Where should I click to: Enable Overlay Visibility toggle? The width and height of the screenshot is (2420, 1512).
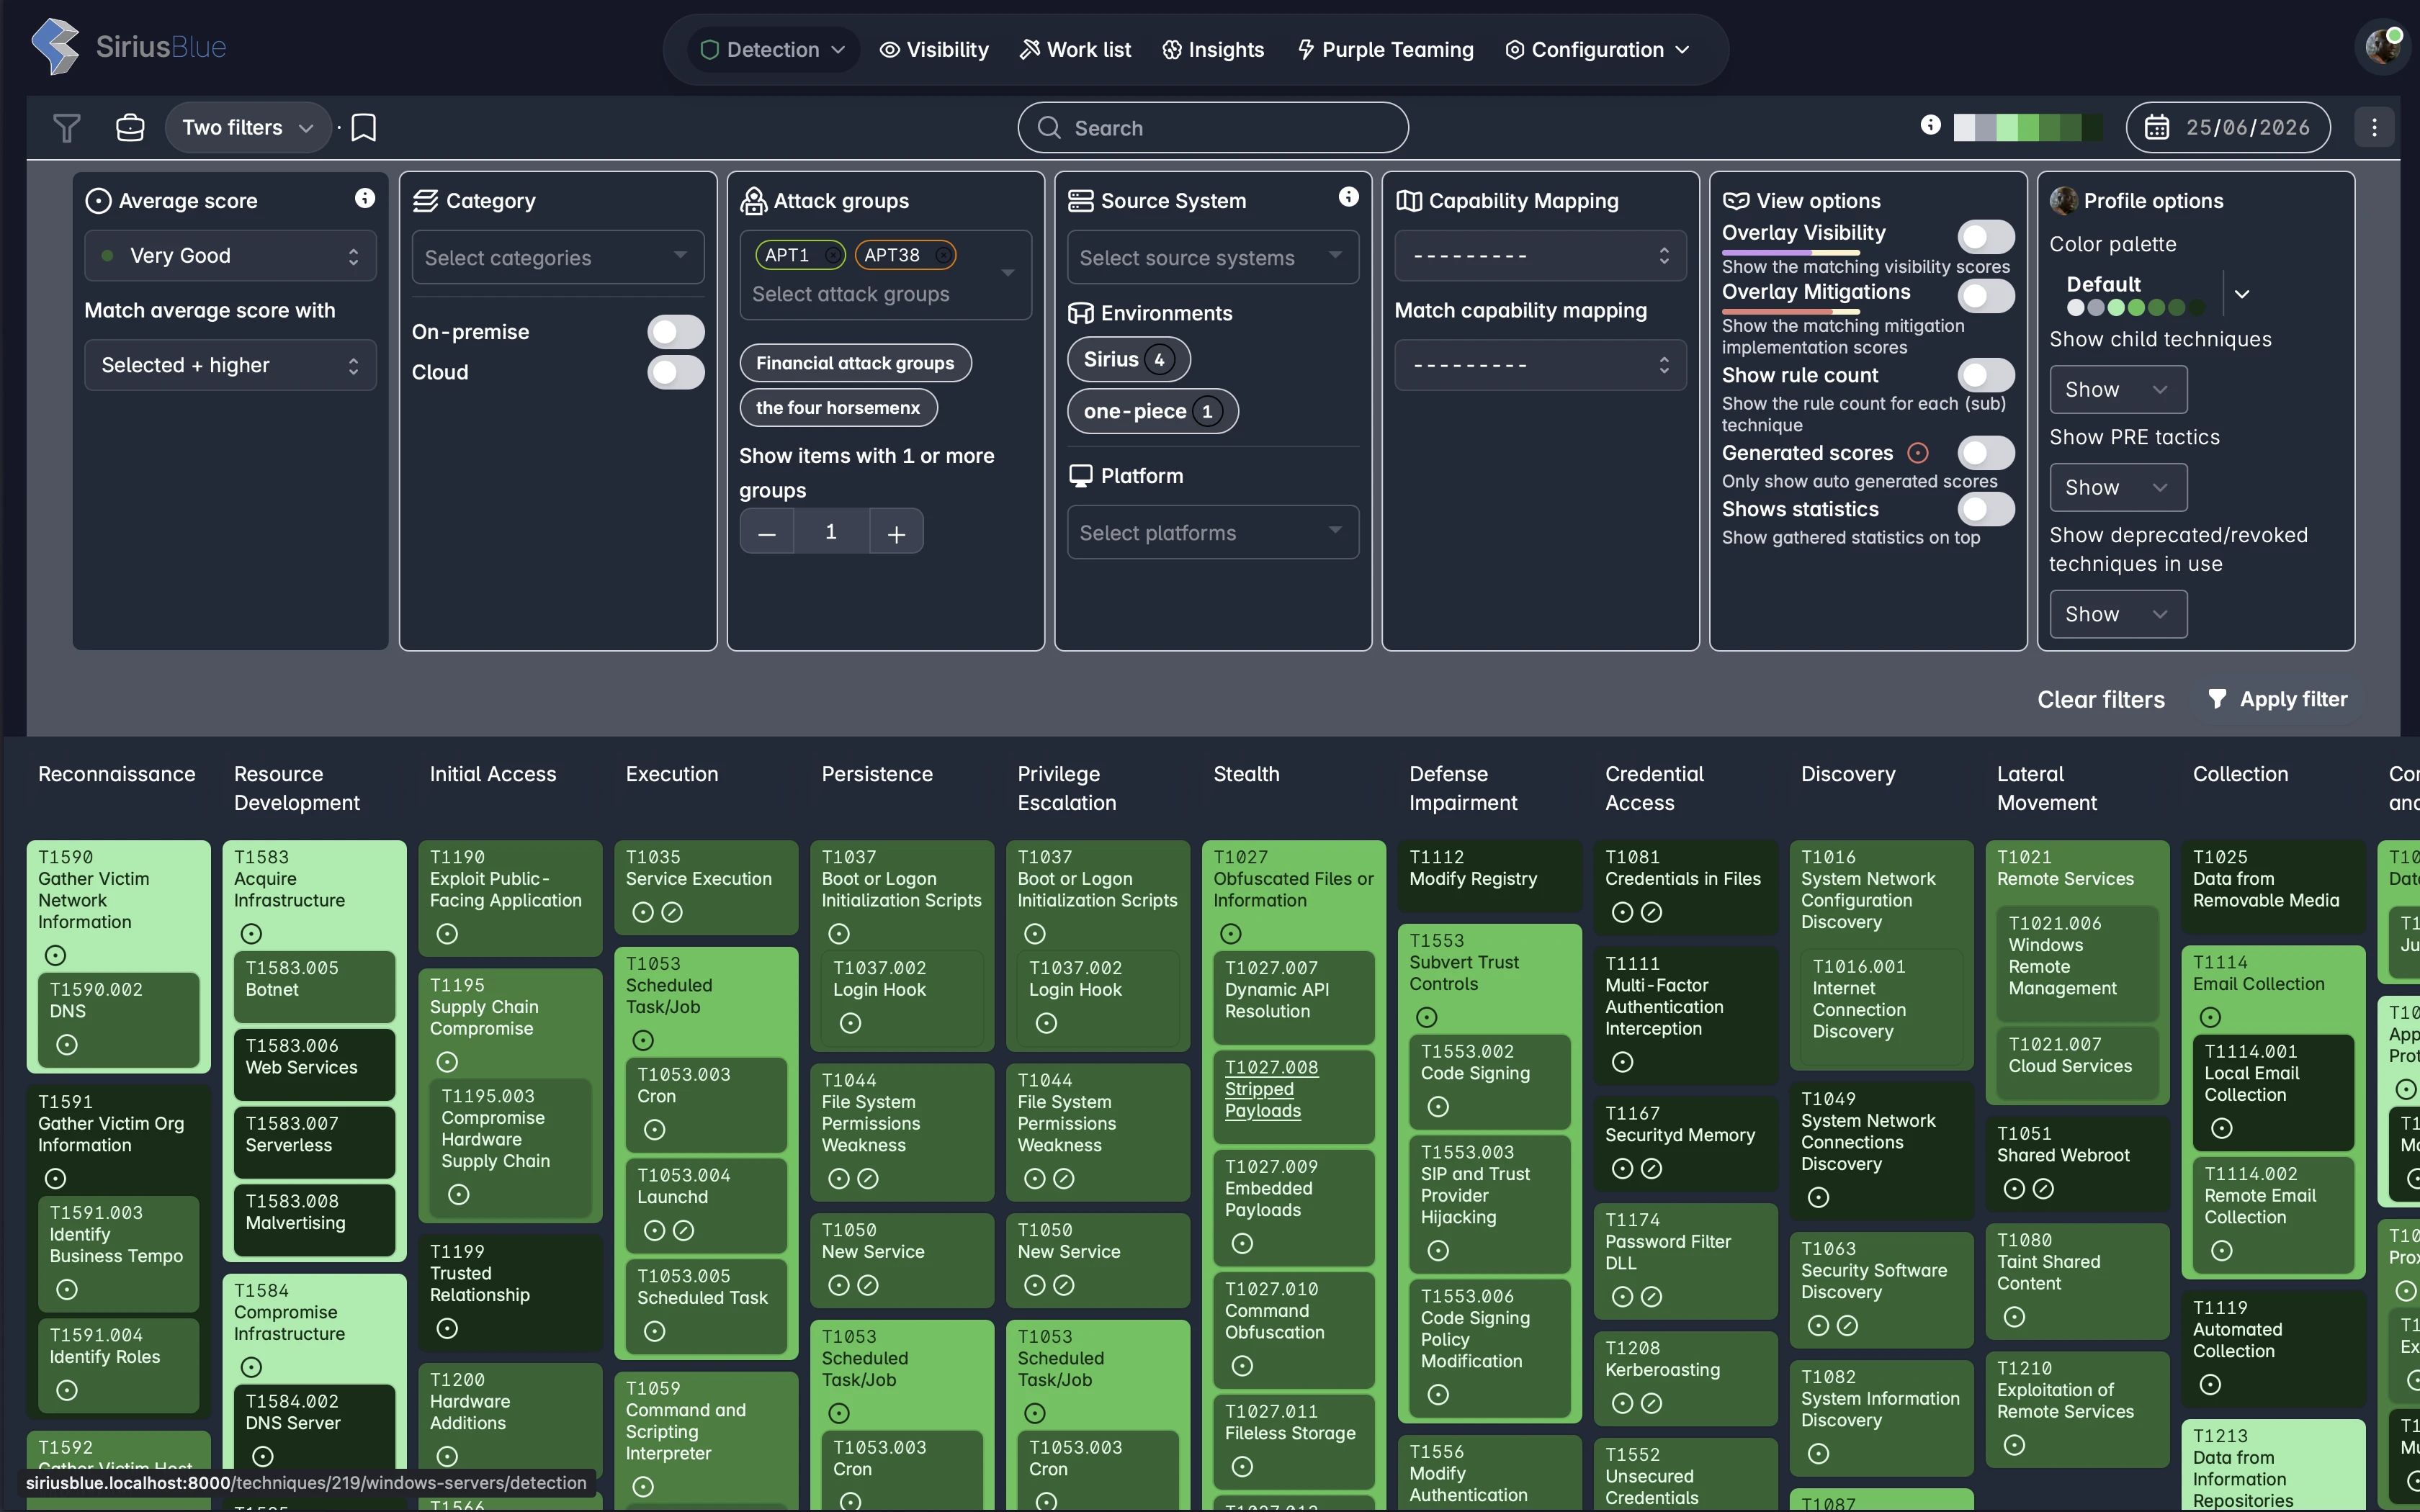click(1986, 237)
